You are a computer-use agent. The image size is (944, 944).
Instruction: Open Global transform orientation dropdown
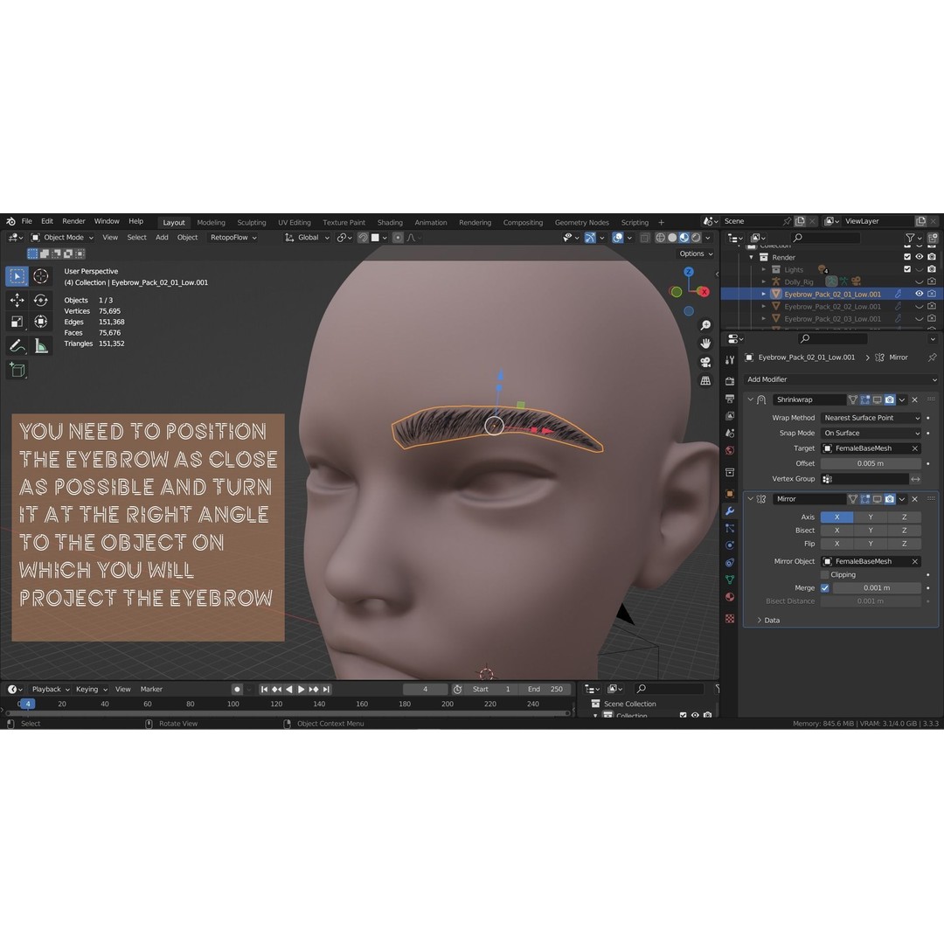pyautogui.click(x=307, y=238)
